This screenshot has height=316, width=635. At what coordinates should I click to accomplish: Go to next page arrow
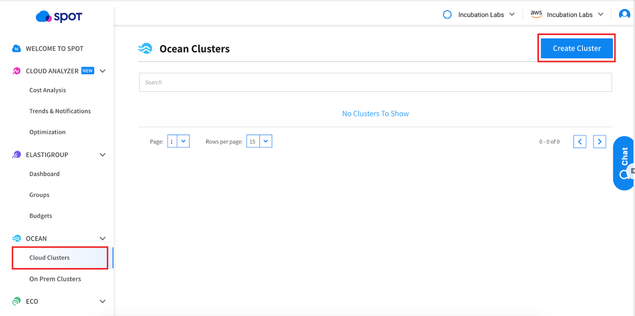click(599, 142)
